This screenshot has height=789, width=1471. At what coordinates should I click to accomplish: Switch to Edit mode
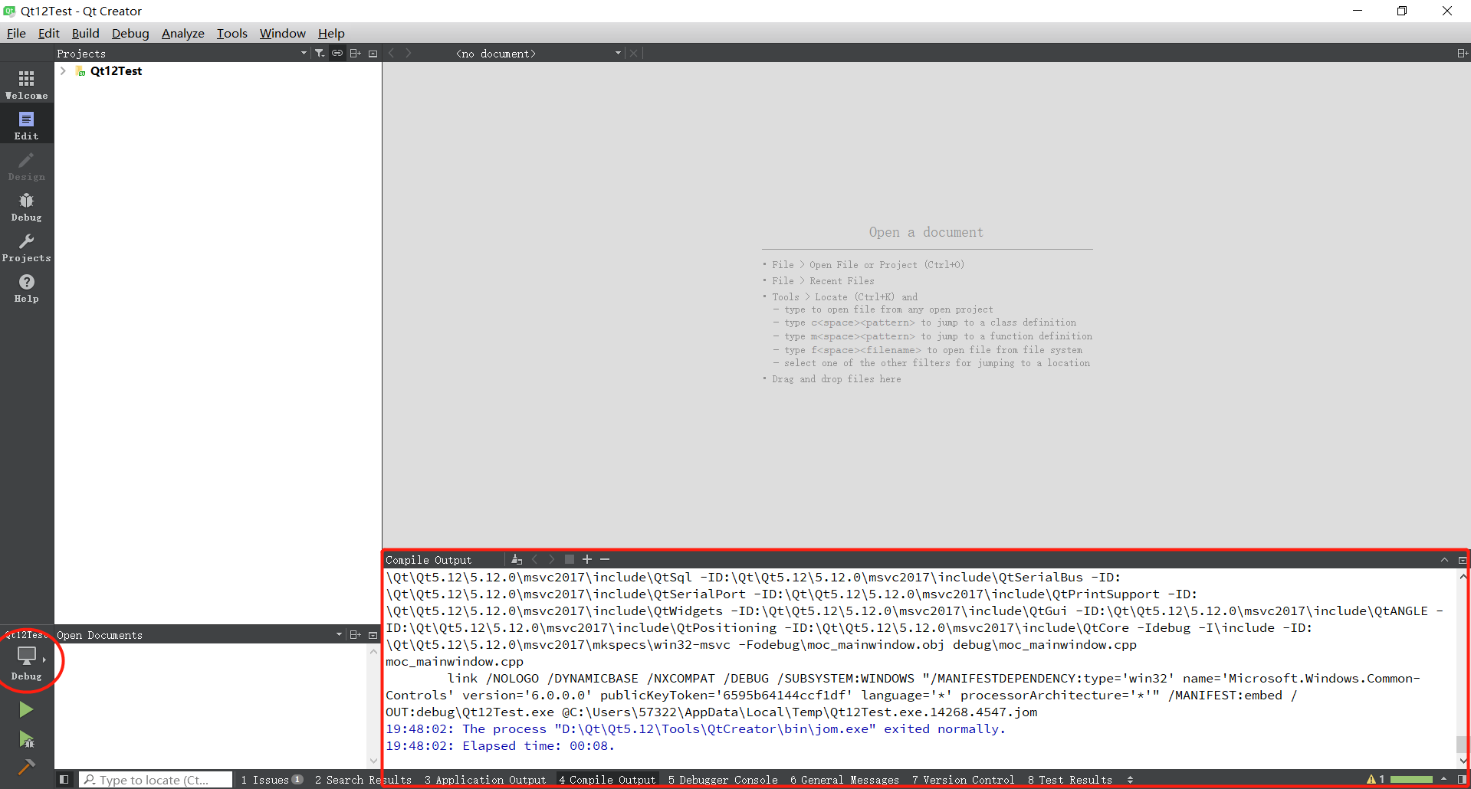coord(27,126)
